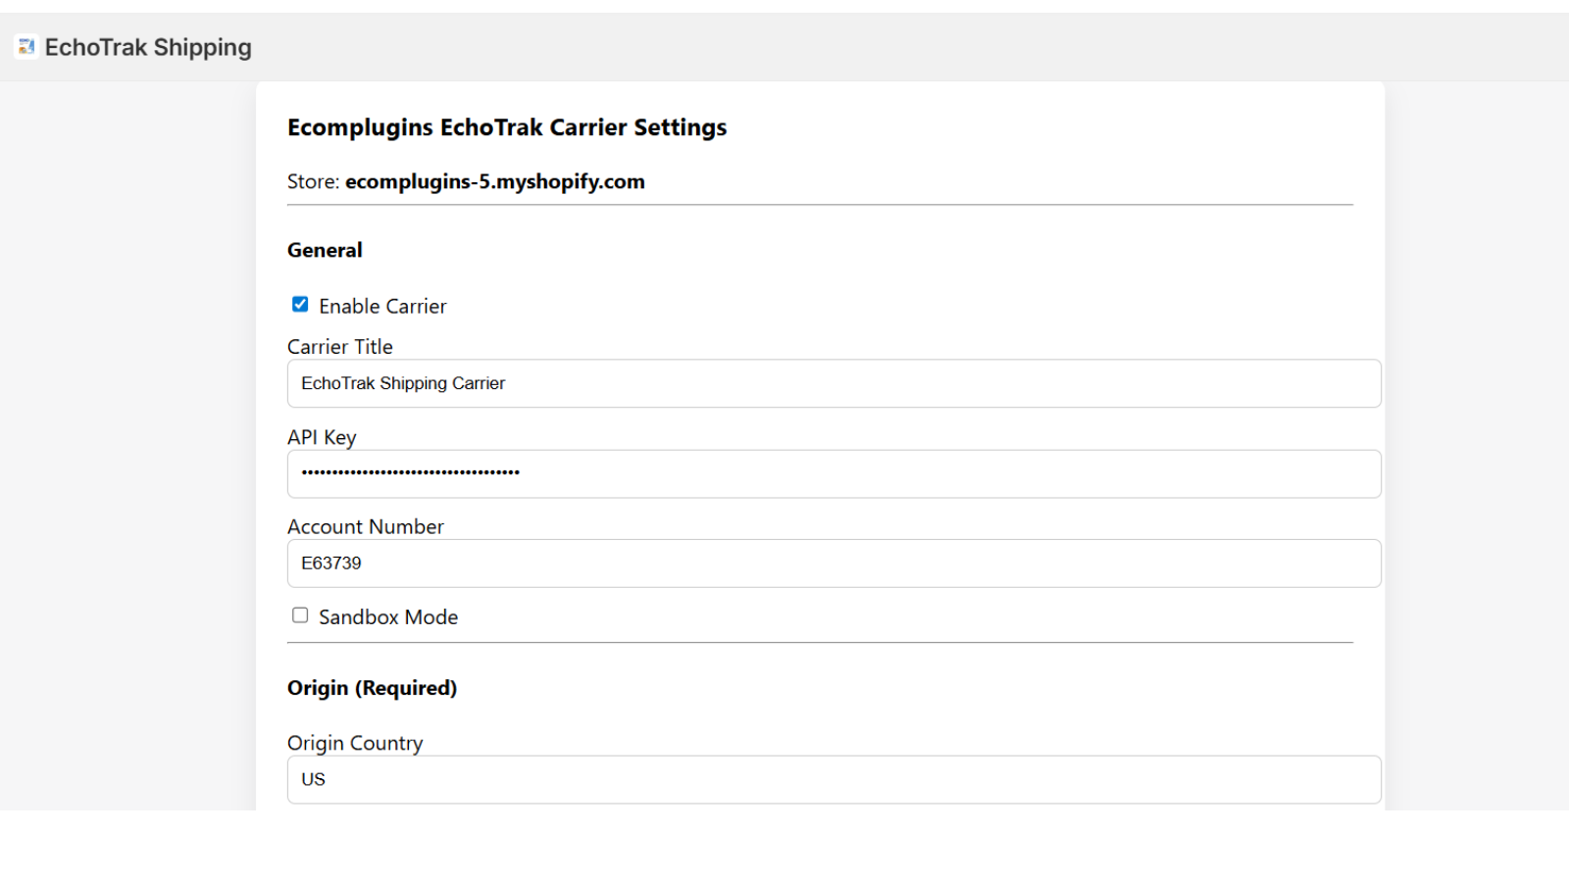Click the EchoTrak Shipping app icon
The height and width of the screenshot is (882, 1569).
coord(26,47)
